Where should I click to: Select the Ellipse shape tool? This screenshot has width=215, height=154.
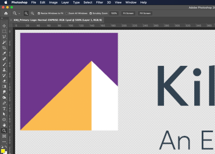(4, 119)
